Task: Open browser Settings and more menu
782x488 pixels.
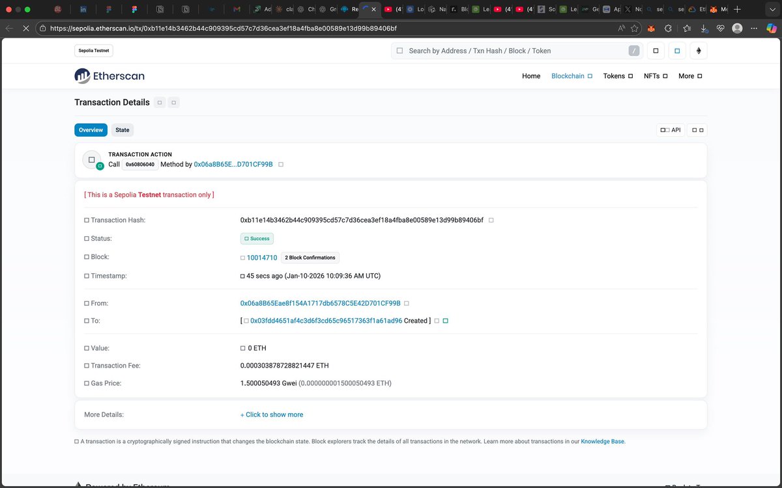Action: tap(754, 29)
